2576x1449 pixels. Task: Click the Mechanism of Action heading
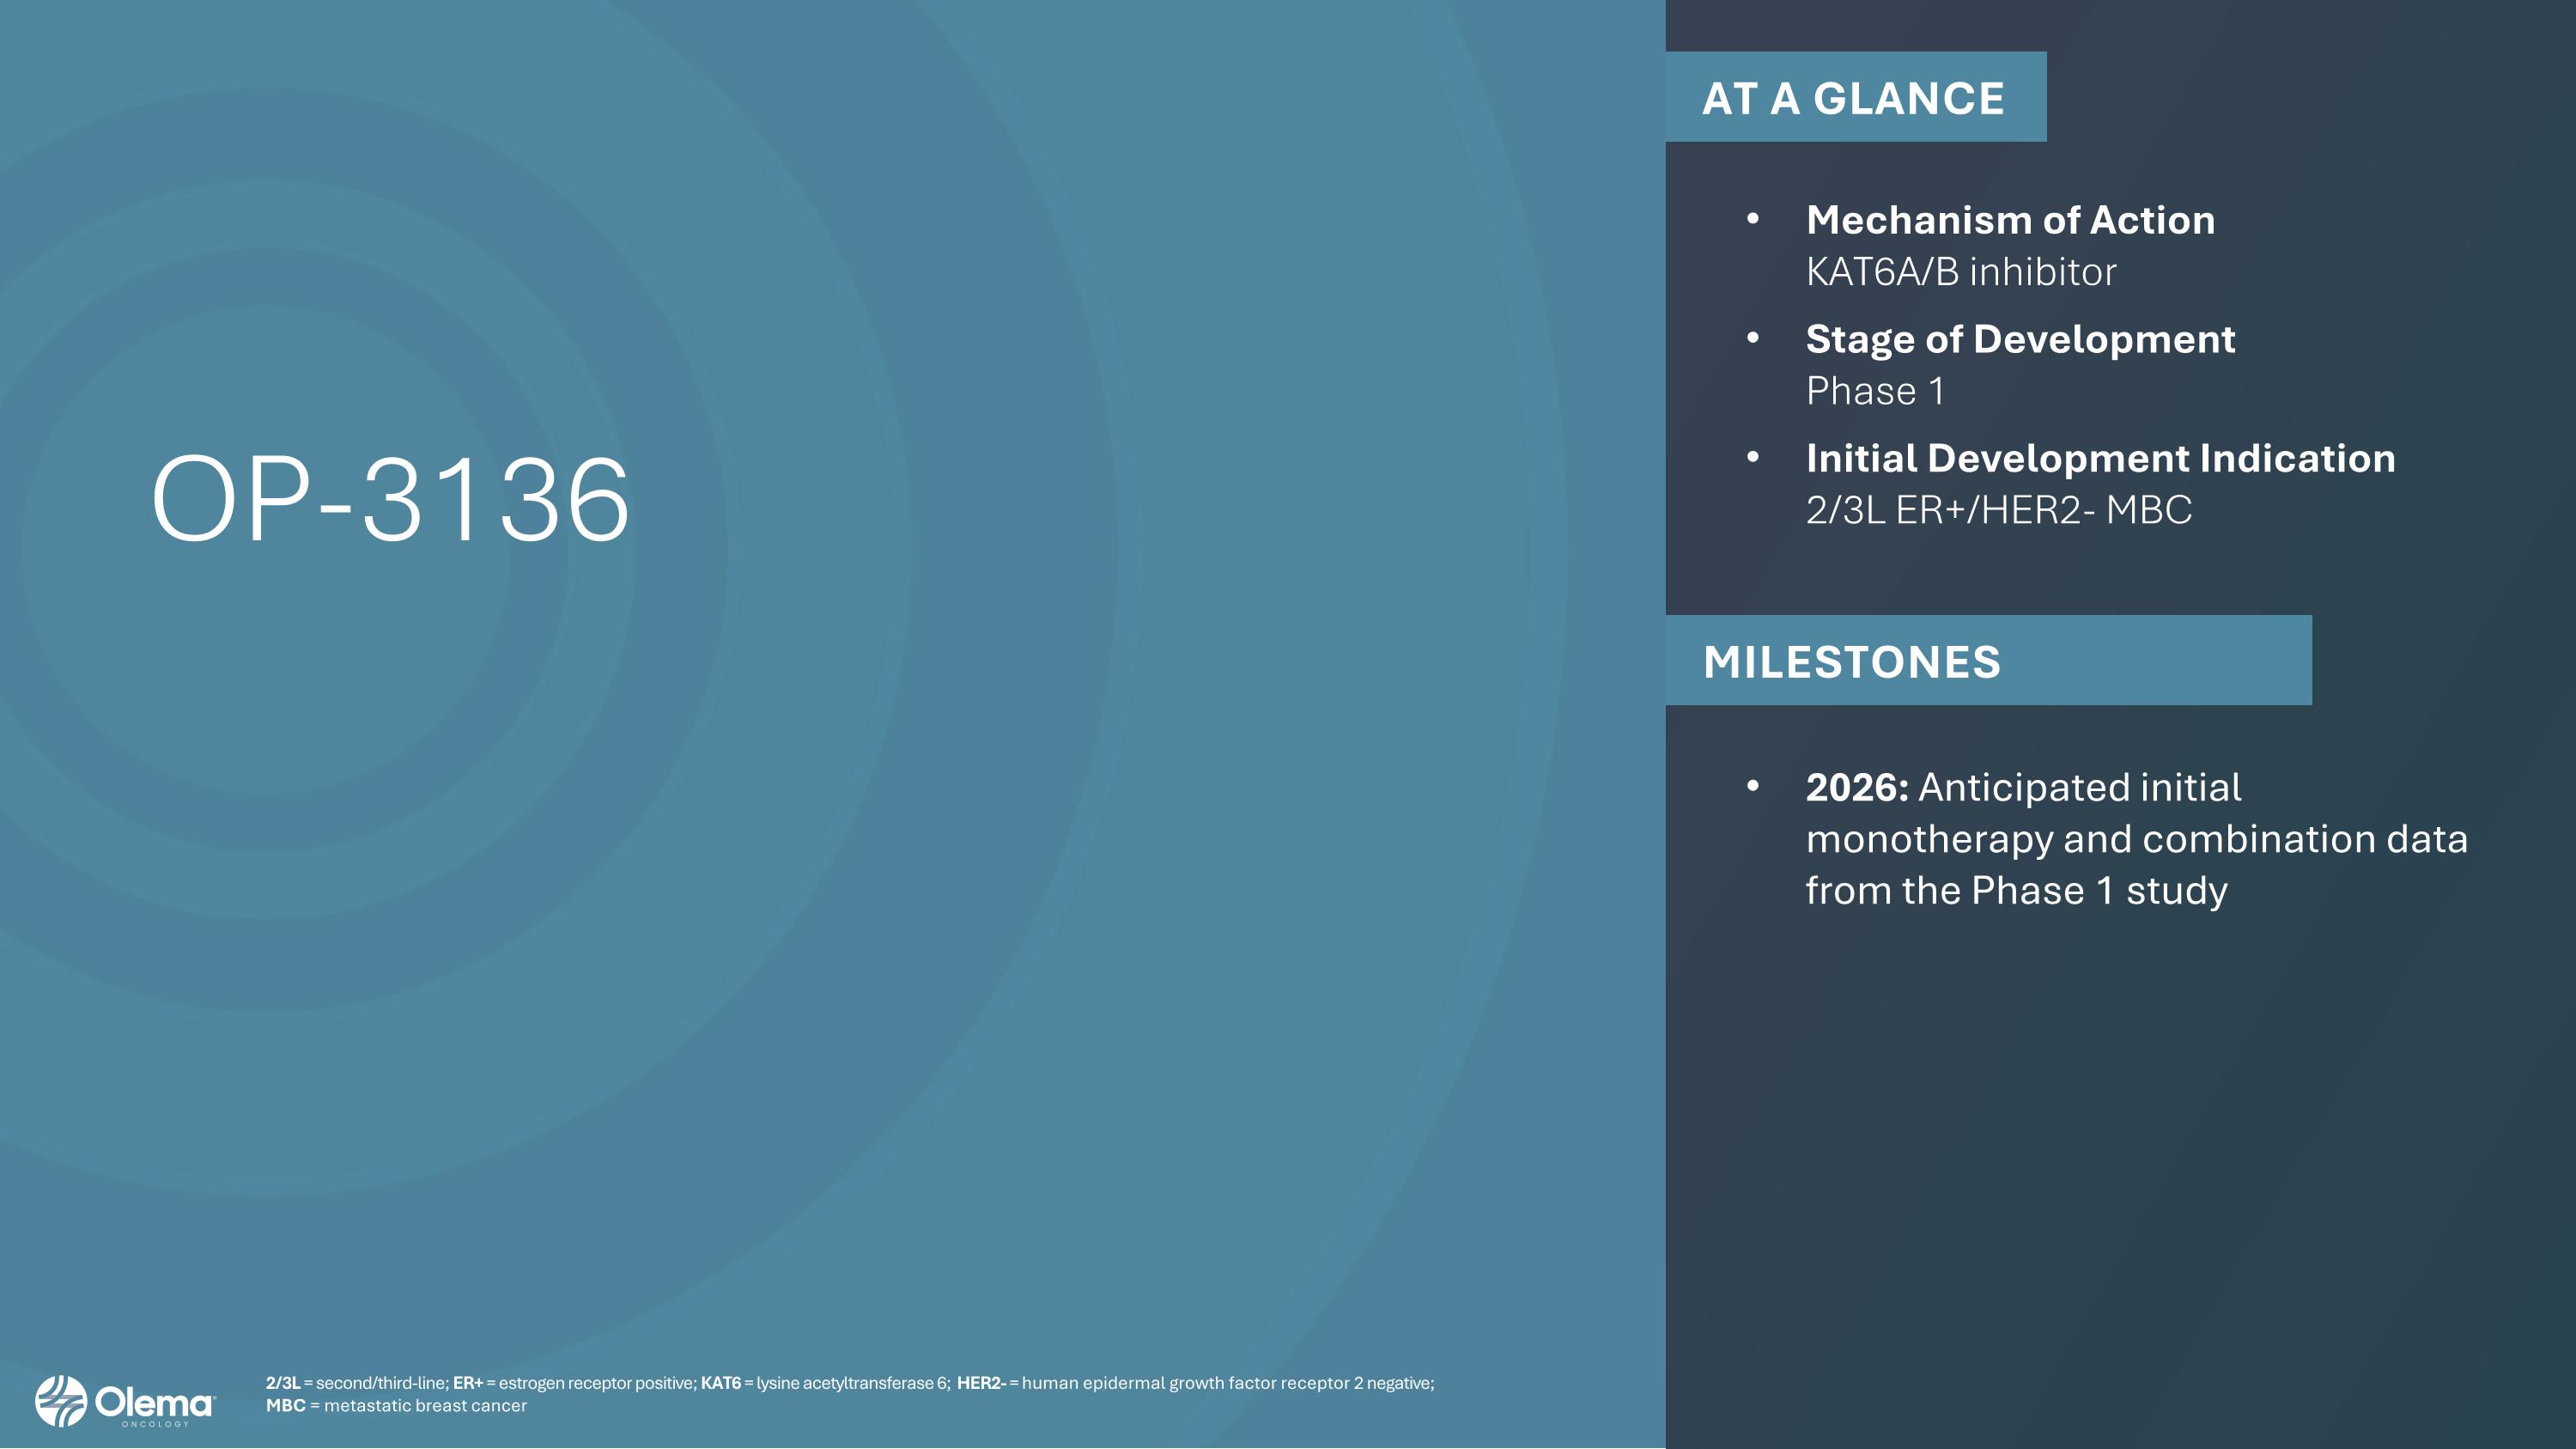[x=2010, y=220]
